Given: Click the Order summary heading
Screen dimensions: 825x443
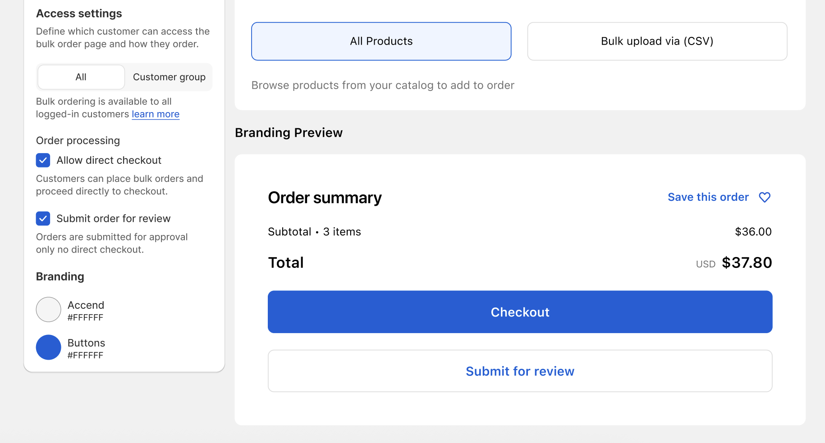Looking at the screenshot, I should pos(325,198).
